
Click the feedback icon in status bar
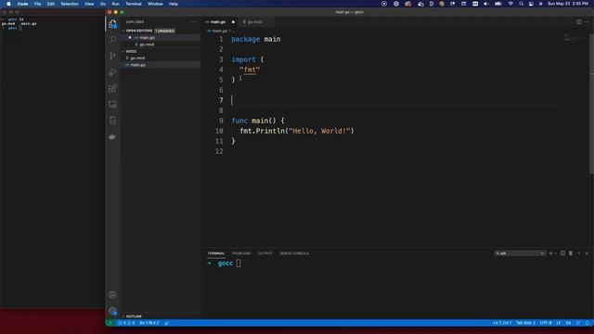(x=578, y=323)
